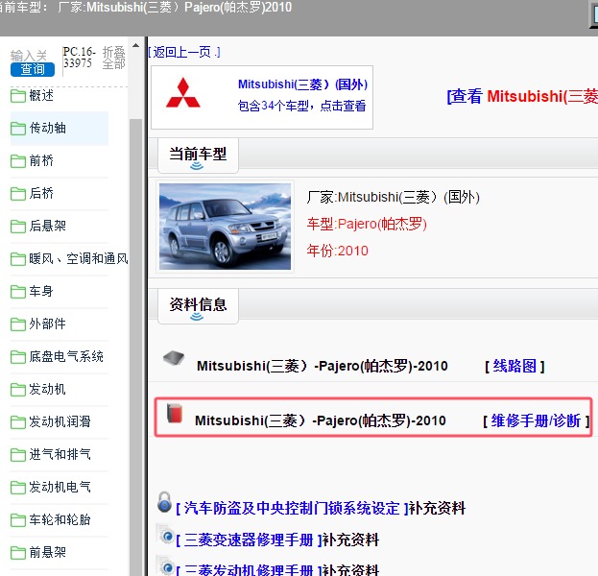Click the folder icon beside 概述

tap(18, 96)
